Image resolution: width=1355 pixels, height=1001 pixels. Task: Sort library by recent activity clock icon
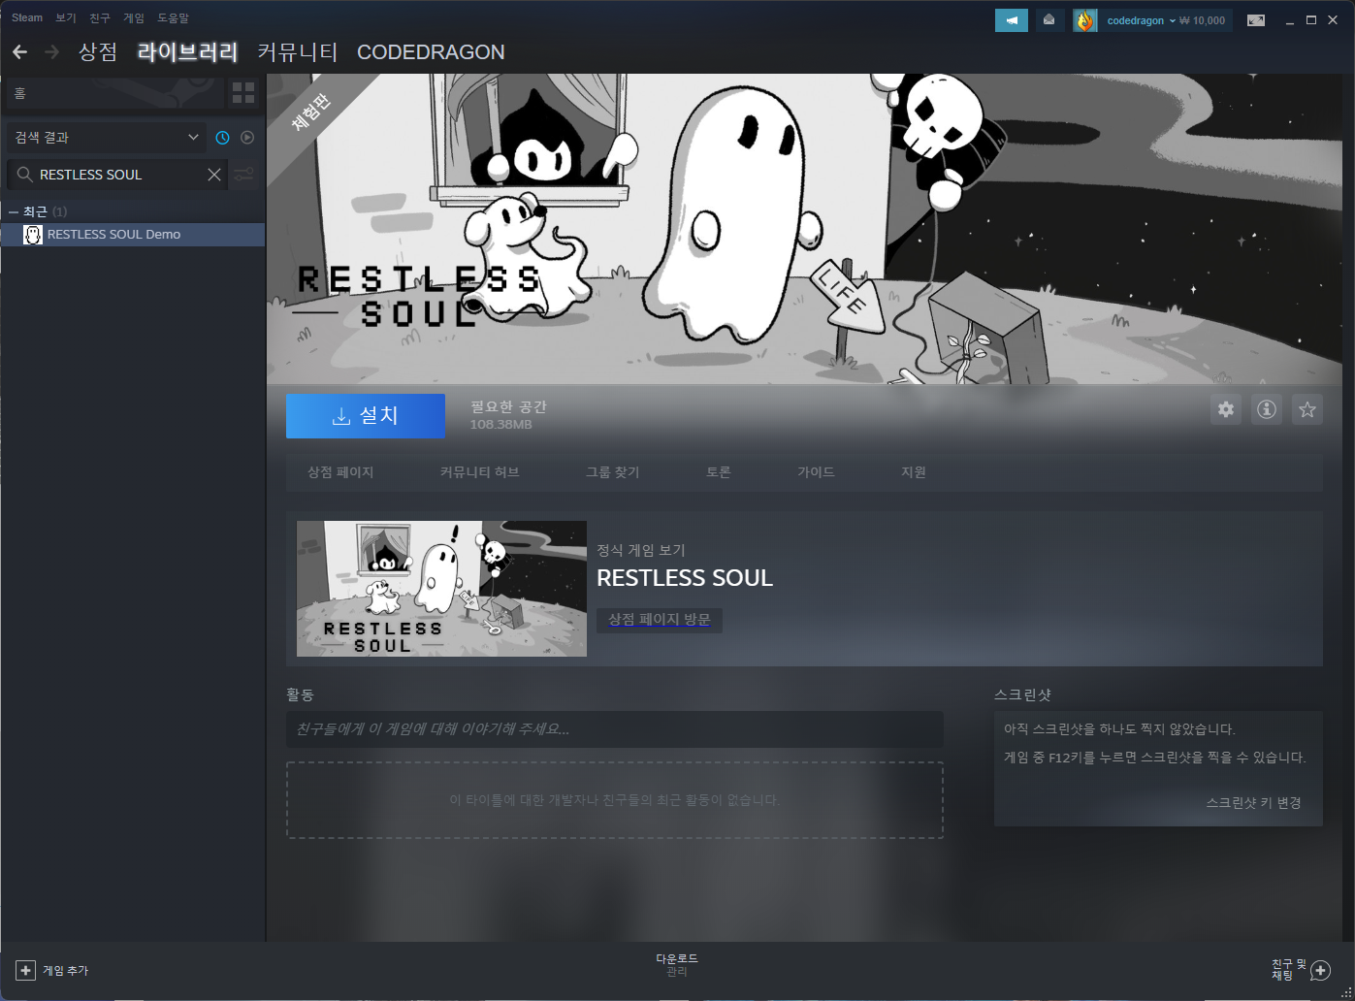click(222, 138)
